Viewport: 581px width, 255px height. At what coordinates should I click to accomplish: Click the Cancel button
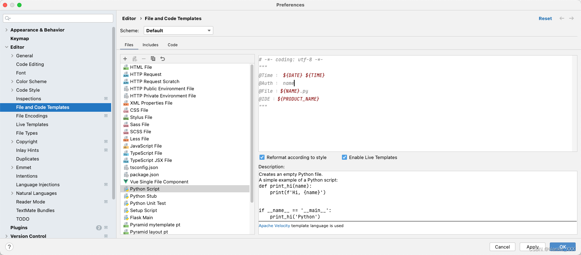pos(503,247)
